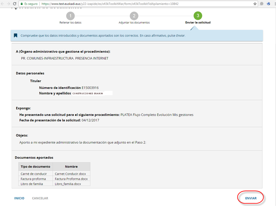The height and width of the screenshot is (206, 276).
Task: Click 'Factura Proforma.docx' in documents table
Action: (71, 179)
